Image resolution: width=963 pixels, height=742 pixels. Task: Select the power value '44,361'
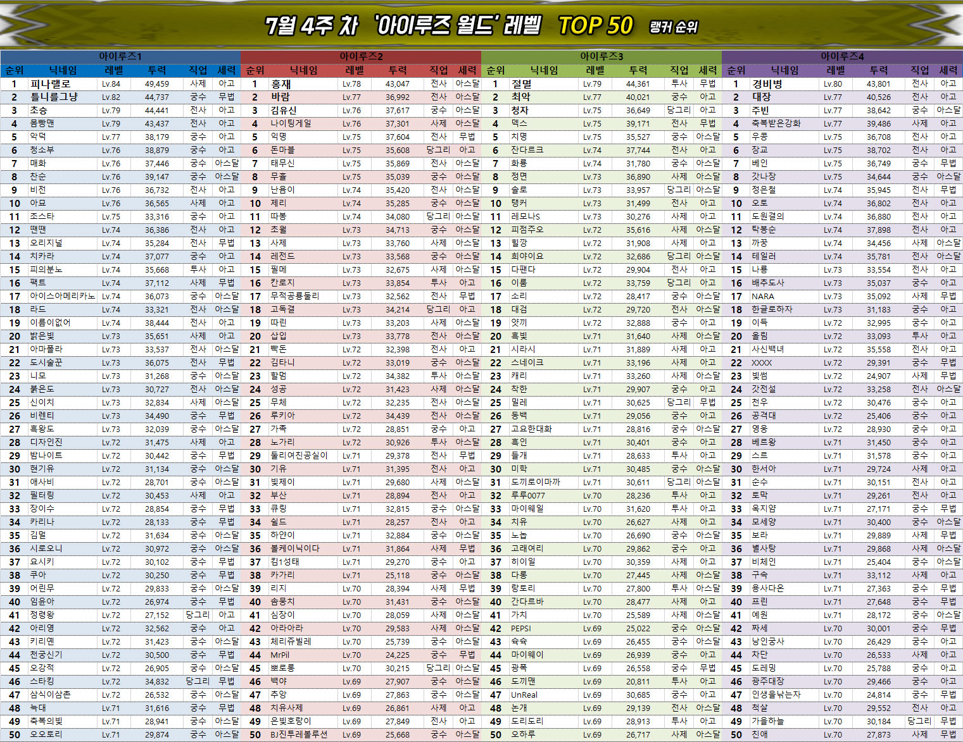(x=638, y=83)
